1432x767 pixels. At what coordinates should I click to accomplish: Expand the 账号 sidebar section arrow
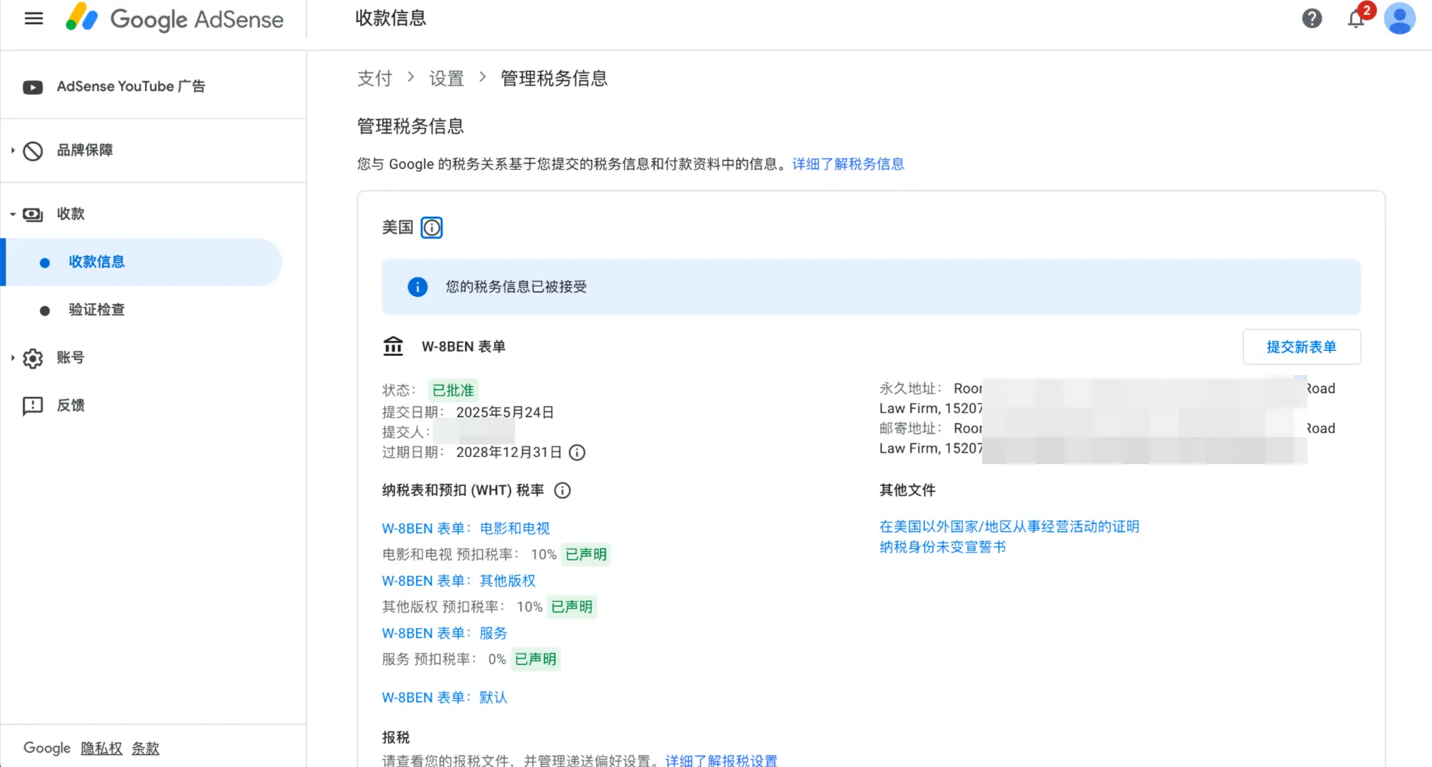tap(13, 358)
